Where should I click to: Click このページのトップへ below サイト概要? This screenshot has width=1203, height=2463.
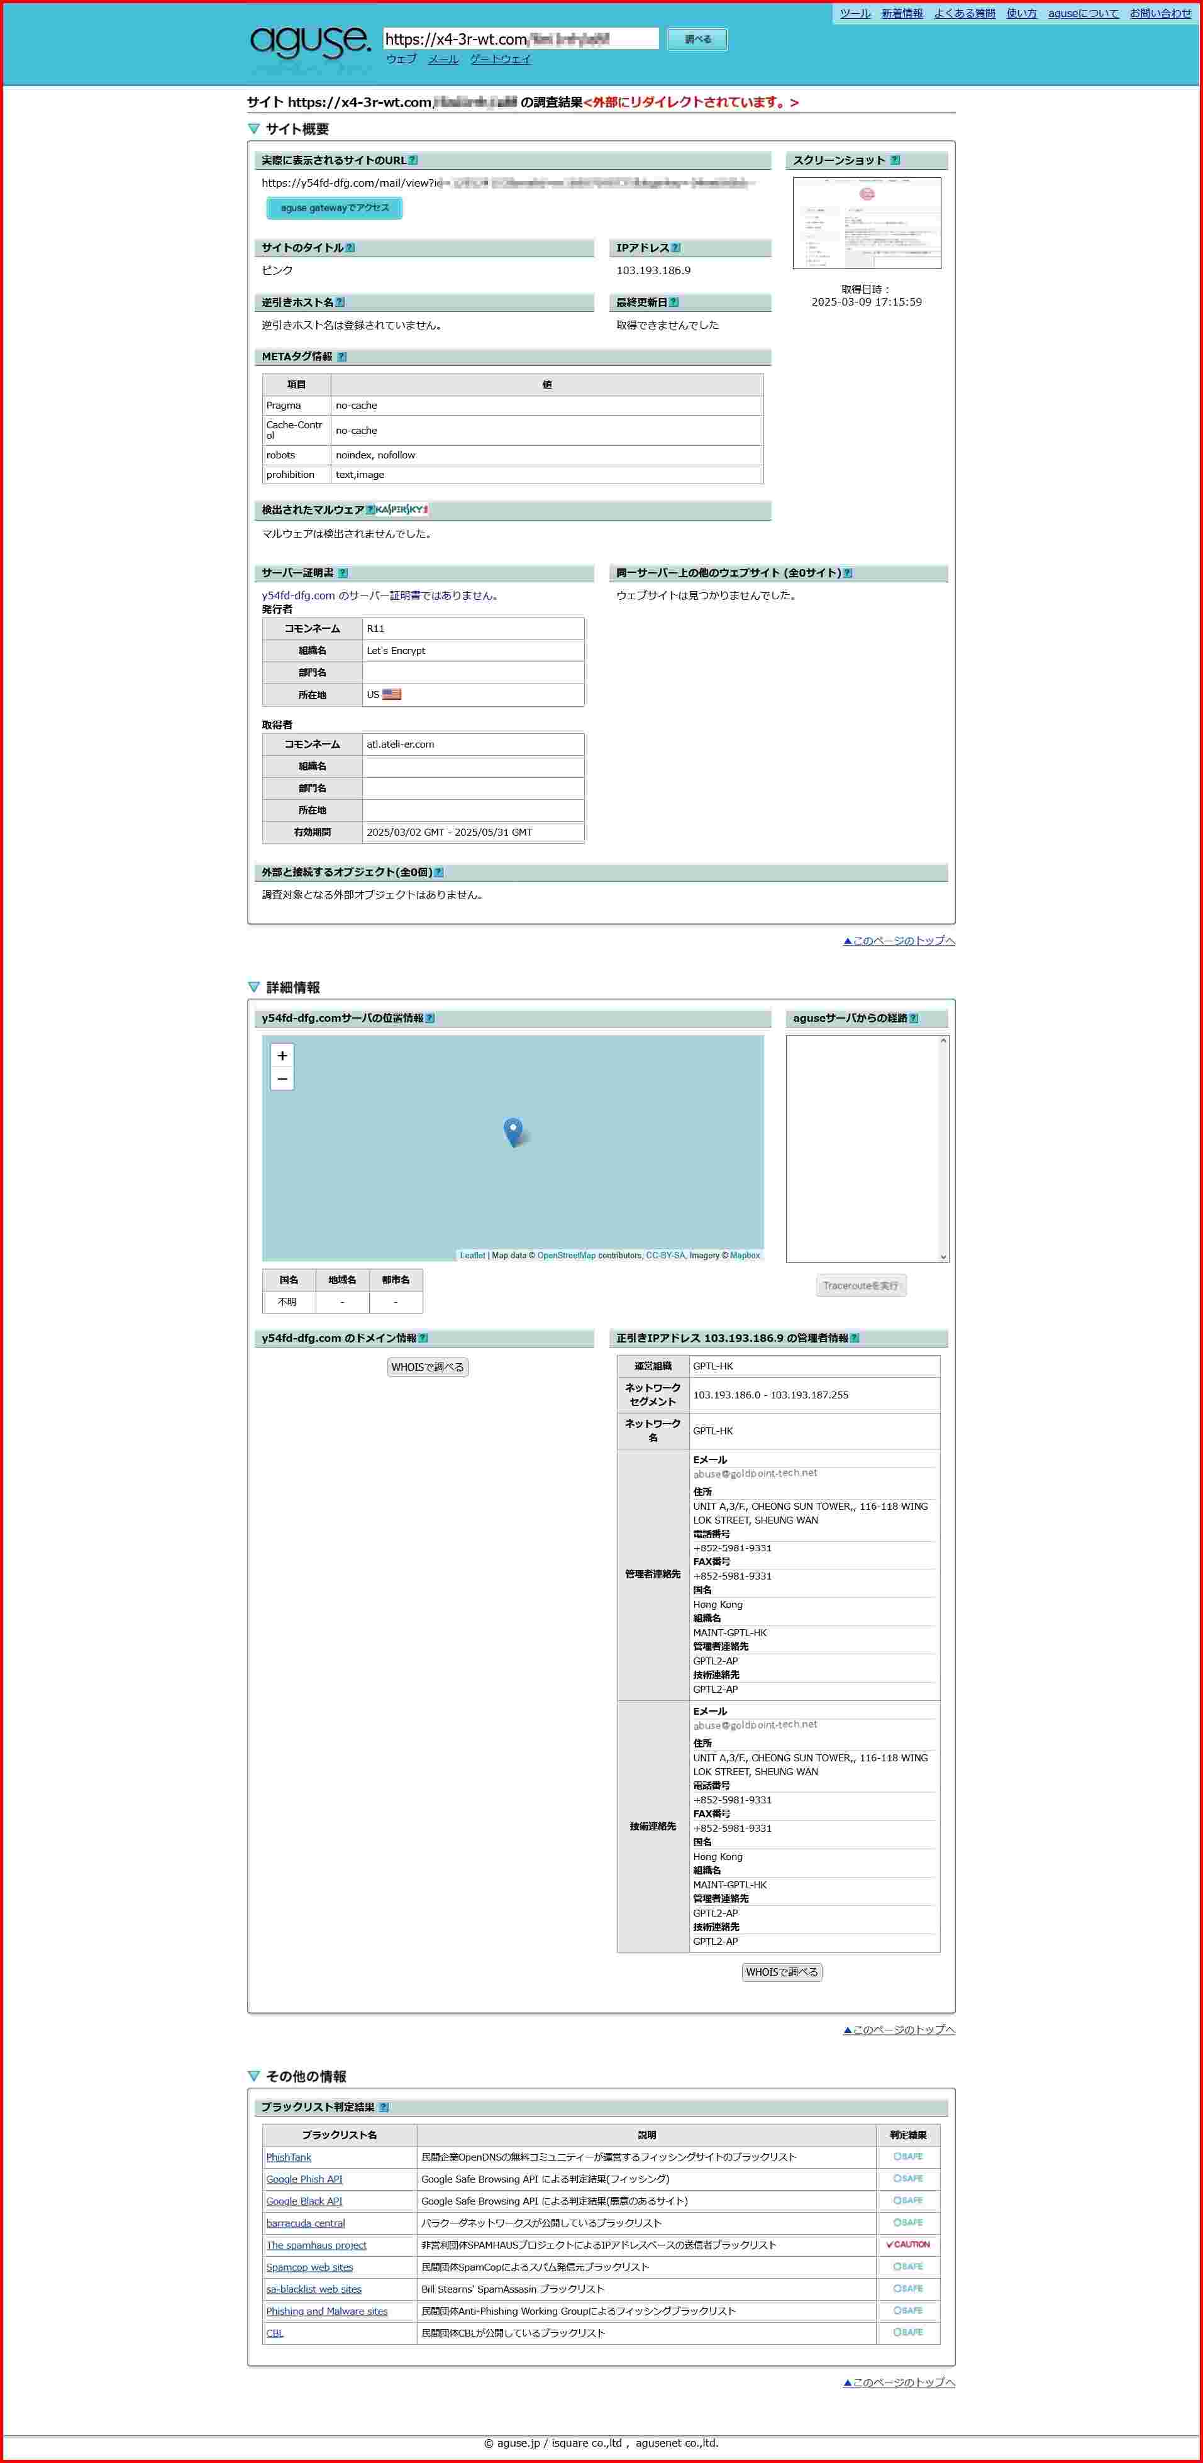click(x=899, y=941)
